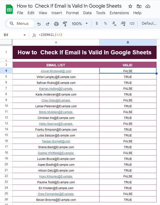Open the Help menu

(x=137, y=13)
